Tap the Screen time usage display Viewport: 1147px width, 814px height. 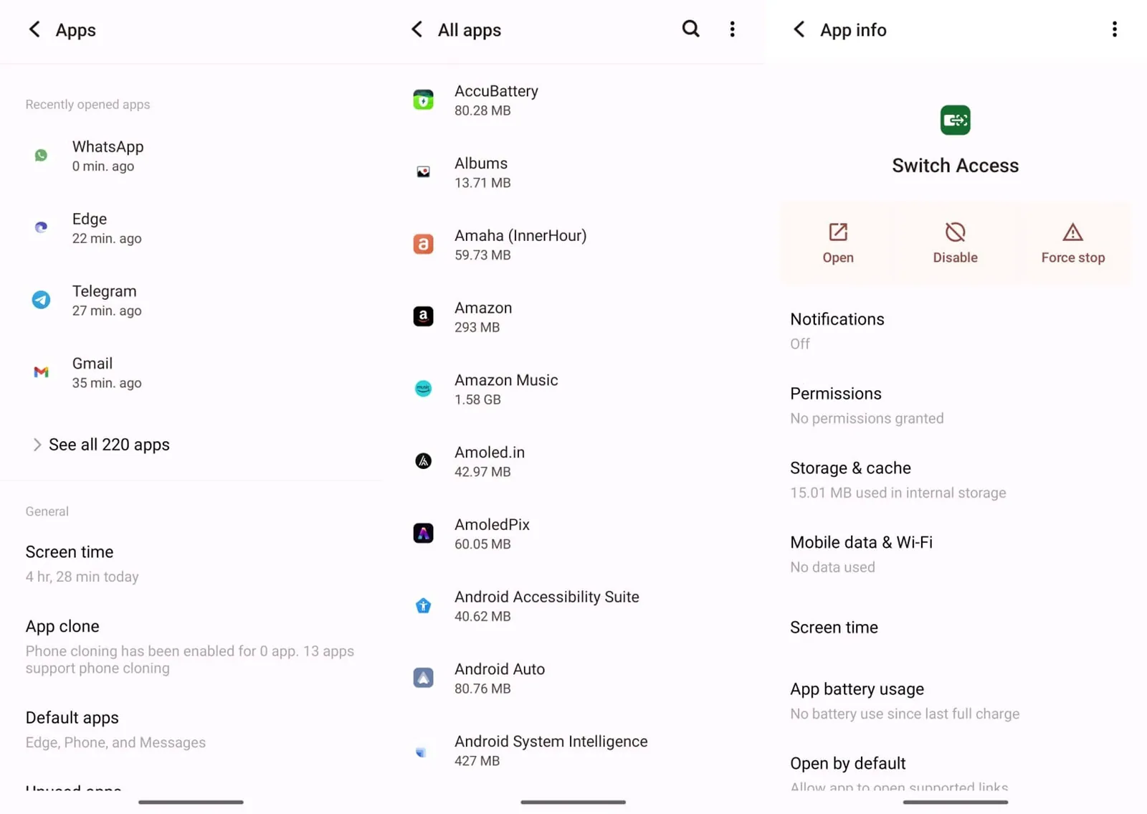(82, 563)
